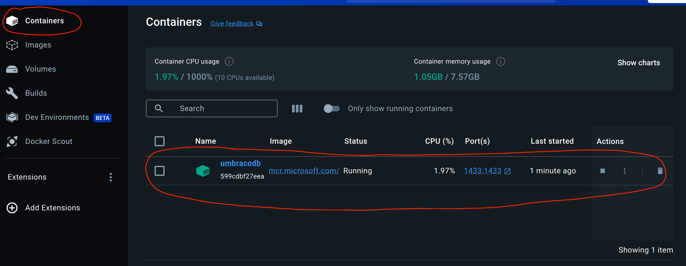This screenshot has height=266, width=686.
Task: Open the Extensions three-dot menu
Action: tap(111, 177)
